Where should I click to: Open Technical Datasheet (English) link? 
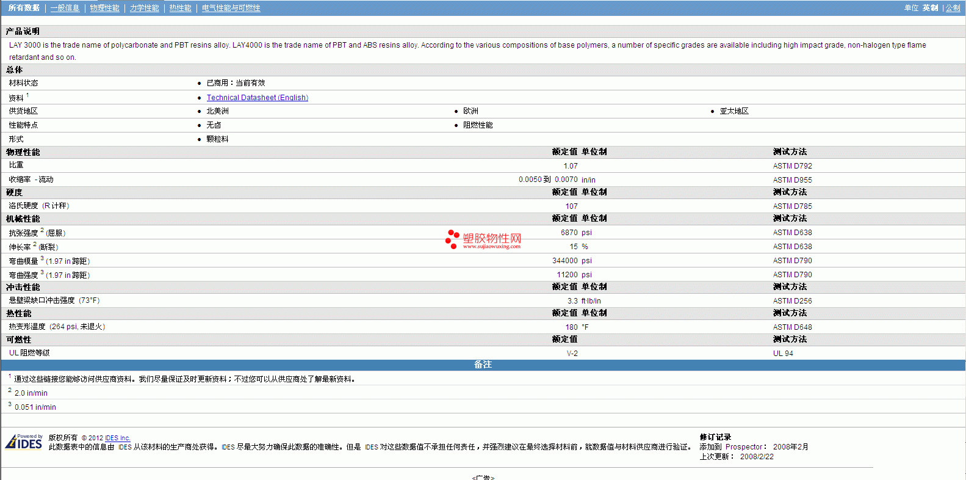click(x=258, y=98)
